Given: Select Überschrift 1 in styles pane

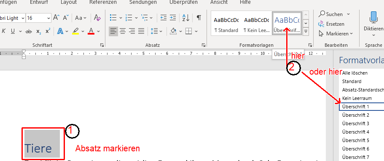Looking at the screenshot, I should 362,107.
